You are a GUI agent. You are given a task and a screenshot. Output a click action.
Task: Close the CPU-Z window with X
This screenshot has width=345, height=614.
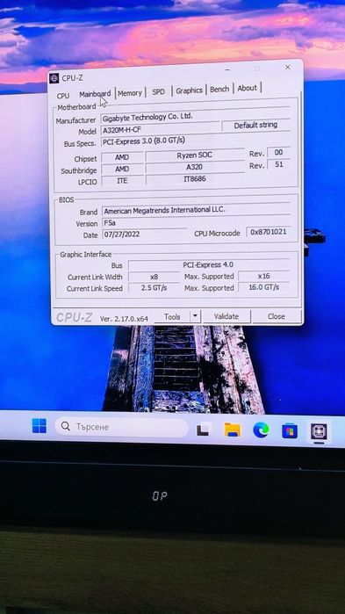pos(288,68)
